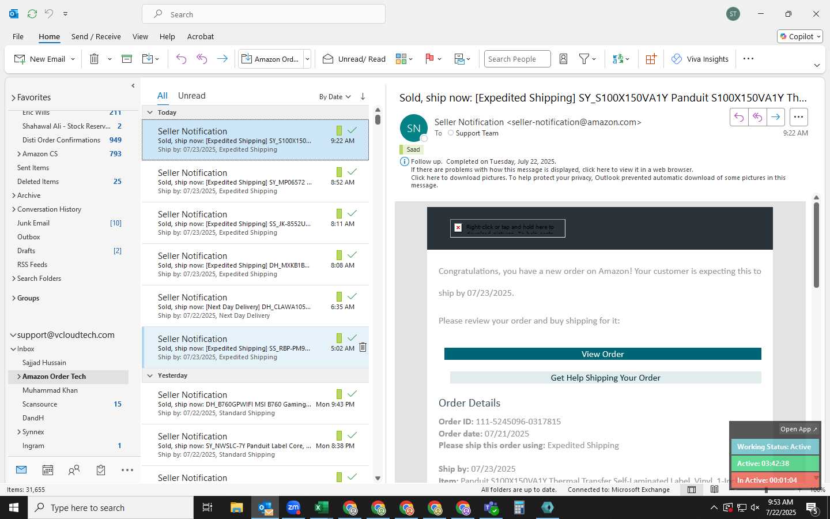Toggle the completed flag on 8:08 AM message
830x519 pixels.
tap(352, 255)
